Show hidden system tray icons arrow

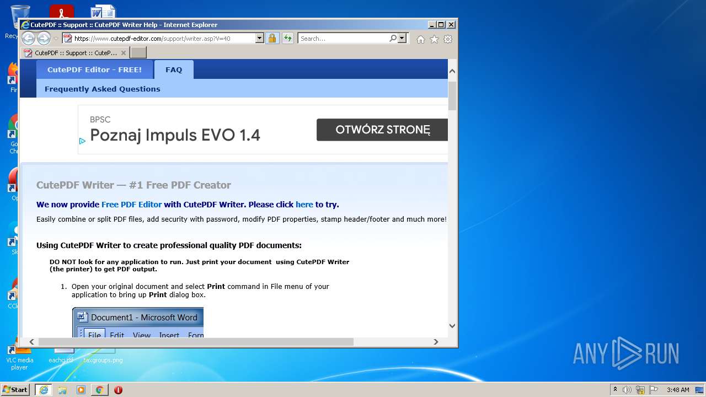point(615,390)
